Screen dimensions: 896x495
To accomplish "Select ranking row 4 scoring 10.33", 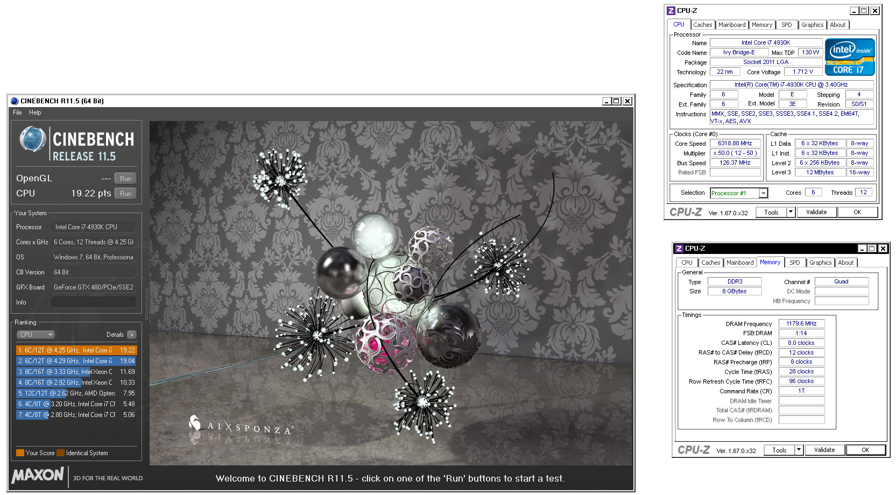I will coord(76,383).
